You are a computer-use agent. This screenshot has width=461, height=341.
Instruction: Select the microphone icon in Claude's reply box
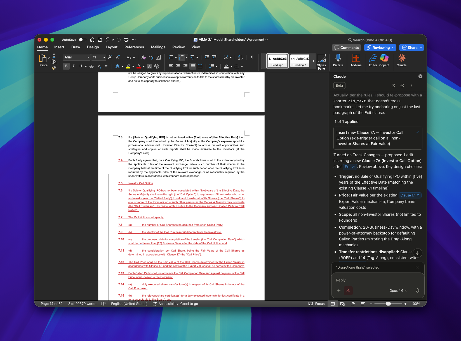tap(417, 291)
